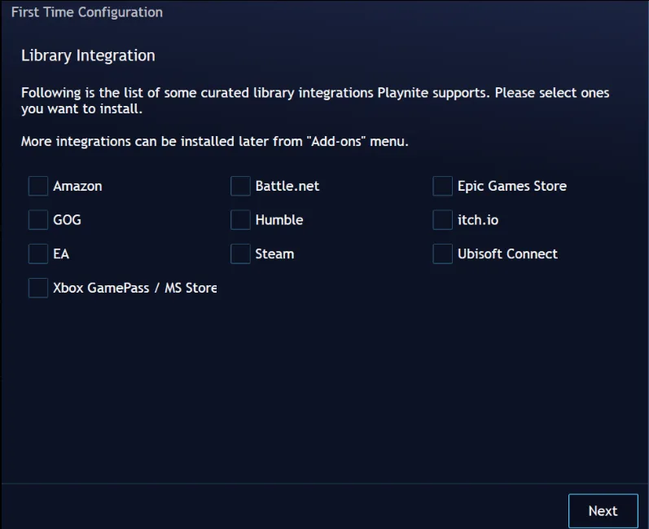
Task: Check the GOG integration box
Action: point(38,220)
